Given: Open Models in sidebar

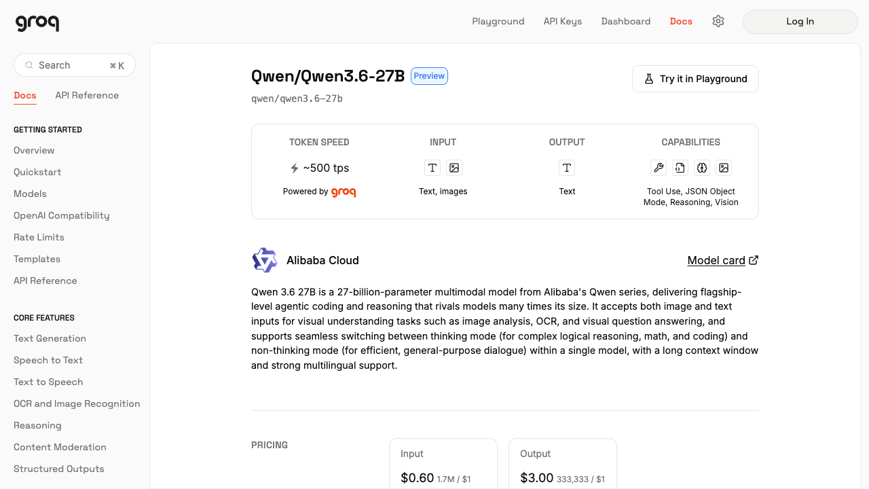Looking at the screenshot, I should point(30,194).
